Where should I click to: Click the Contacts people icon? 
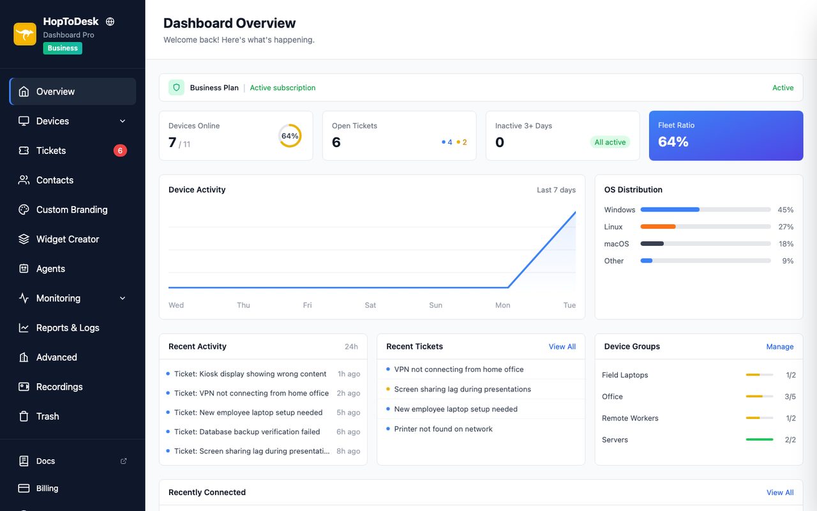coord(24,180)
